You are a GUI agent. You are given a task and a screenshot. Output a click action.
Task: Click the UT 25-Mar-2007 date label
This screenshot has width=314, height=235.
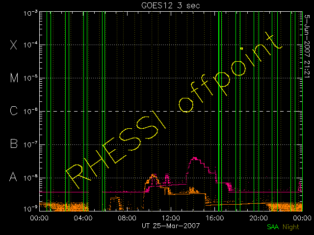point(171,226)
